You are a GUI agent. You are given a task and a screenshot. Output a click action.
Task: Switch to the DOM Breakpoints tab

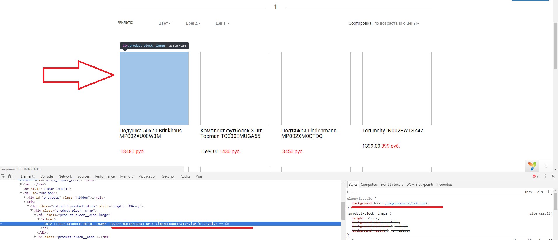tap(420, 185)
